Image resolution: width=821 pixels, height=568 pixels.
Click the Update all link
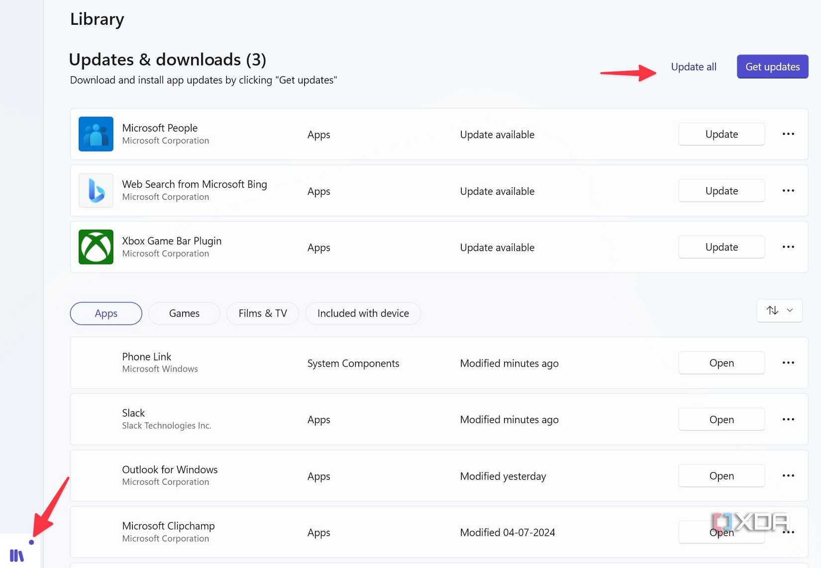point(694,67)
